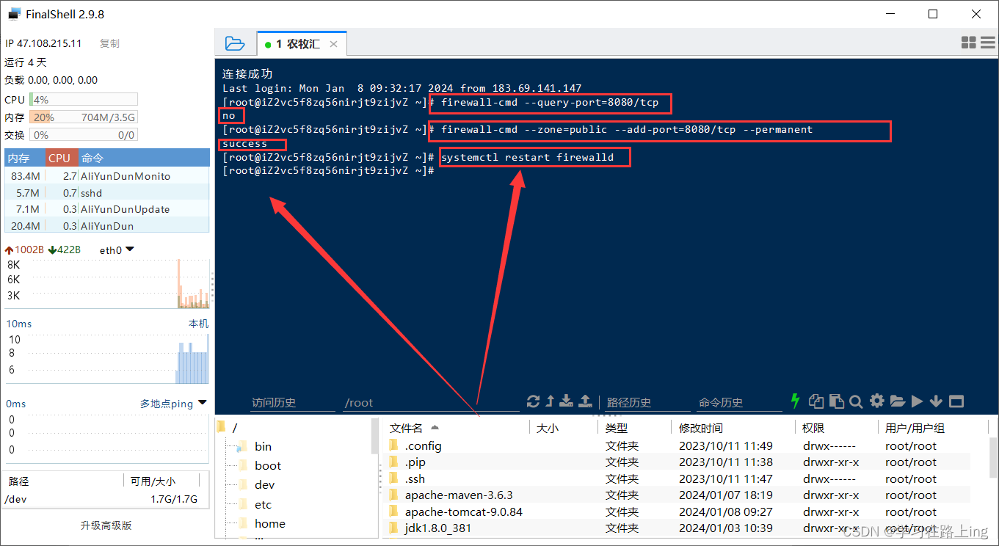Image resolution: width=999 pixels, height=546 pixels.
Task: Sort files by 文件名 column header
Action: pos(456,427)
